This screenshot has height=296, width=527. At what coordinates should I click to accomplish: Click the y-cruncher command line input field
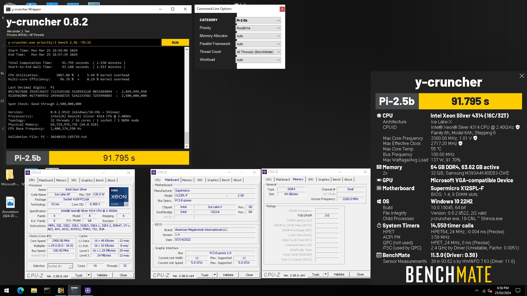[83, 42]
